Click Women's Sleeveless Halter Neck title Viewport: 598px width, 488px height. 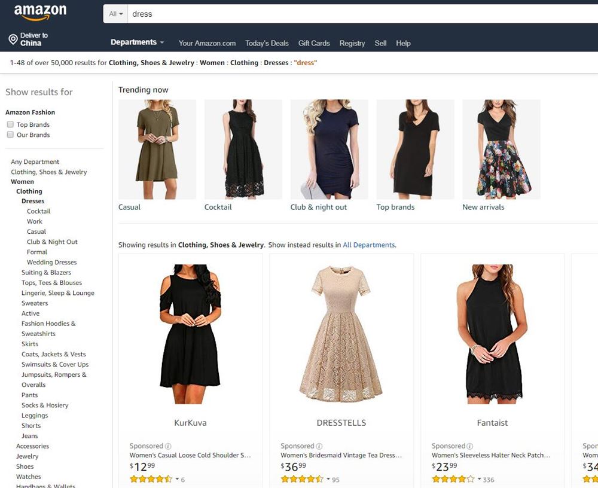(491, 455)
